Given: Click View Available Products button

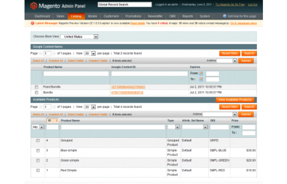Looking at the screenshot, I should [235, 100].
